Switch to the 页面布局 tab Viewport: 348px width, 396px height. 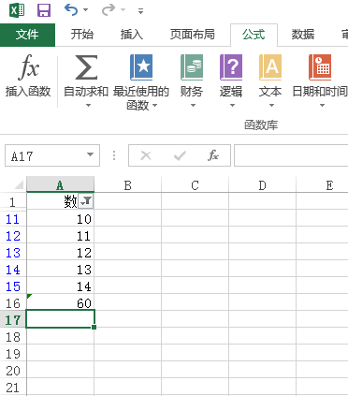(x=192, y=35)
